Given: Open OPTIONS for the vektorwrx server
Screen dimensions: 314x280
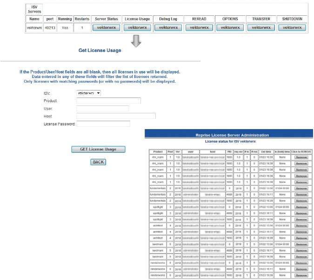Looking at the screenshot, I should click(230, 27).
